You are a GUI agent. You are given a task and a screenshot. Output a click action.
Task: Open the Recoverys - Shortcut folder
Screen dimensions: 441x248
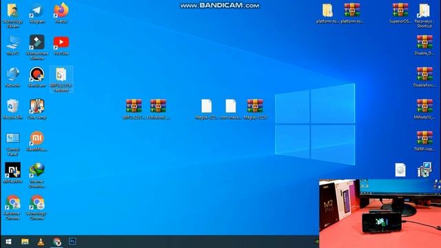(424, 15)
